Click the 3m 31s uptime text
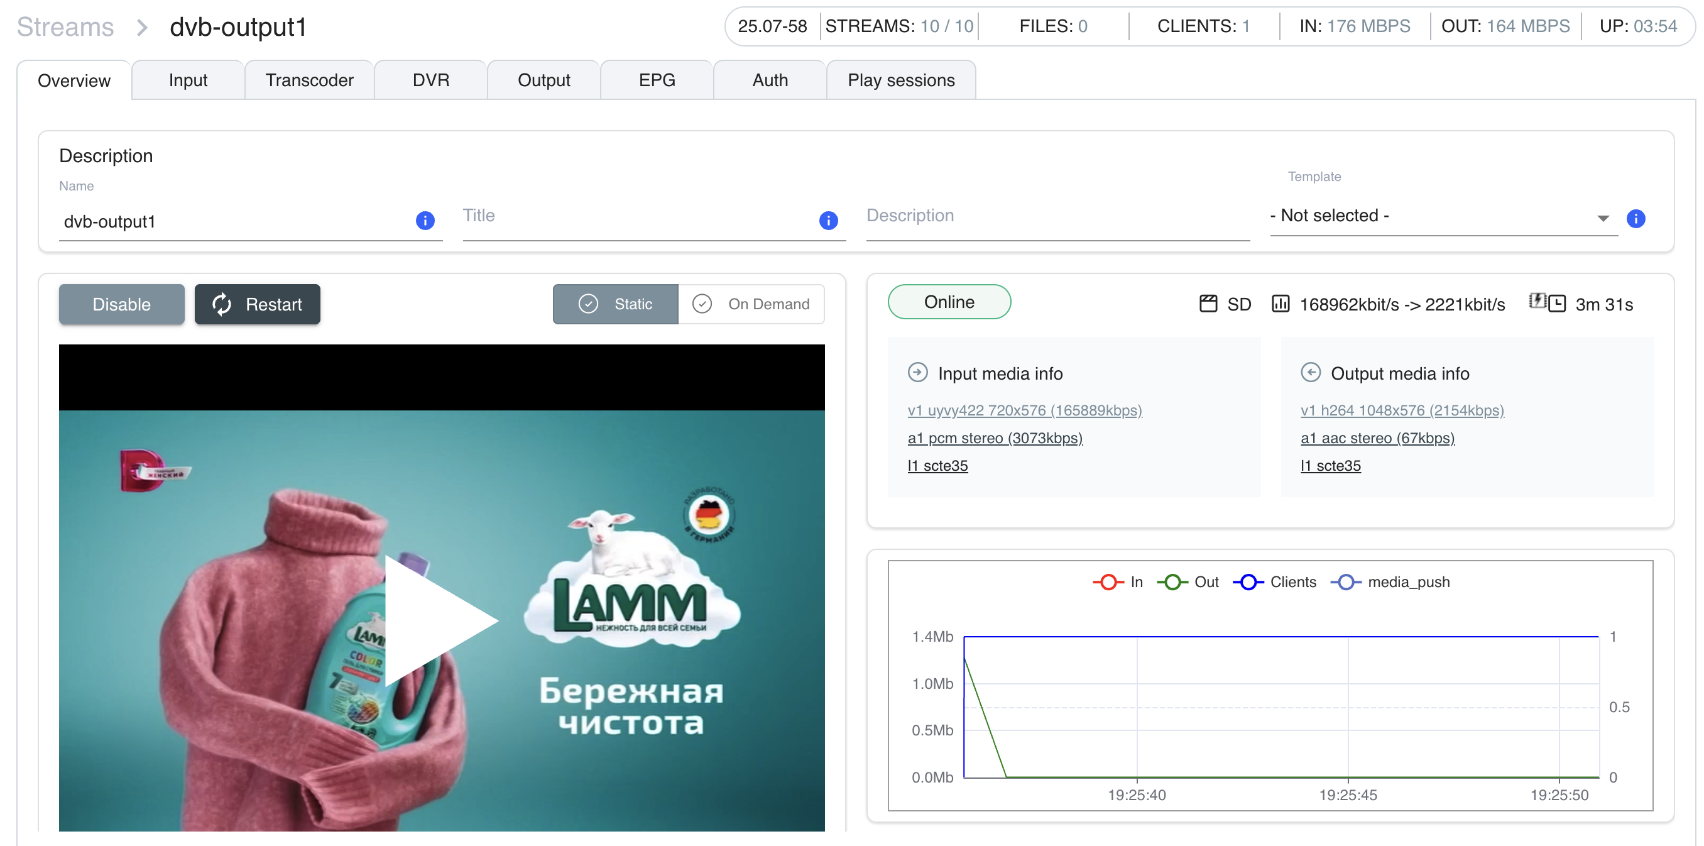This screenshot has width=1704, height=846. click(x=1603, y=304)
